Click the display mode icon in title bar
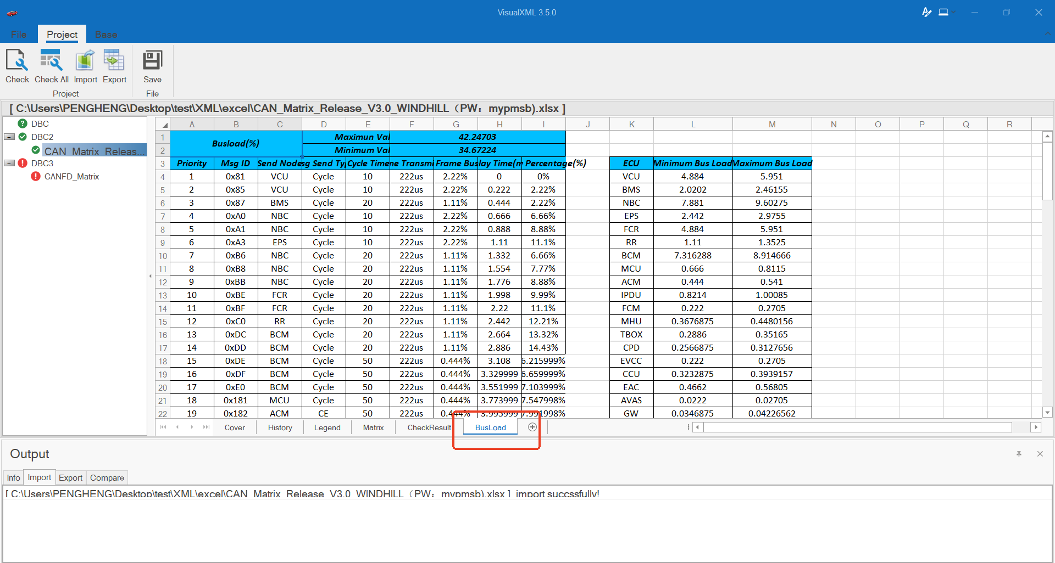Image resolution: width=1055 pixels, height=563 pixels. [943, 12]
